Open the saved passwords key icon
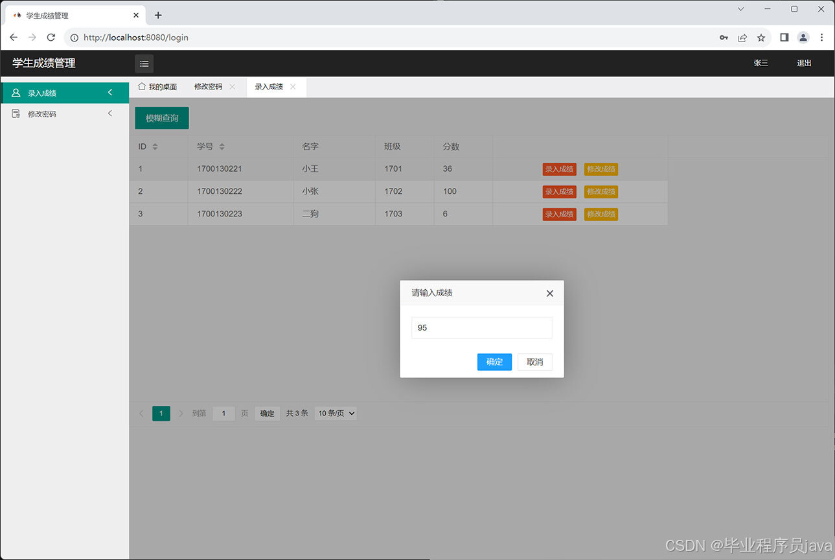 pyautogui.click(x=724, y=38)
